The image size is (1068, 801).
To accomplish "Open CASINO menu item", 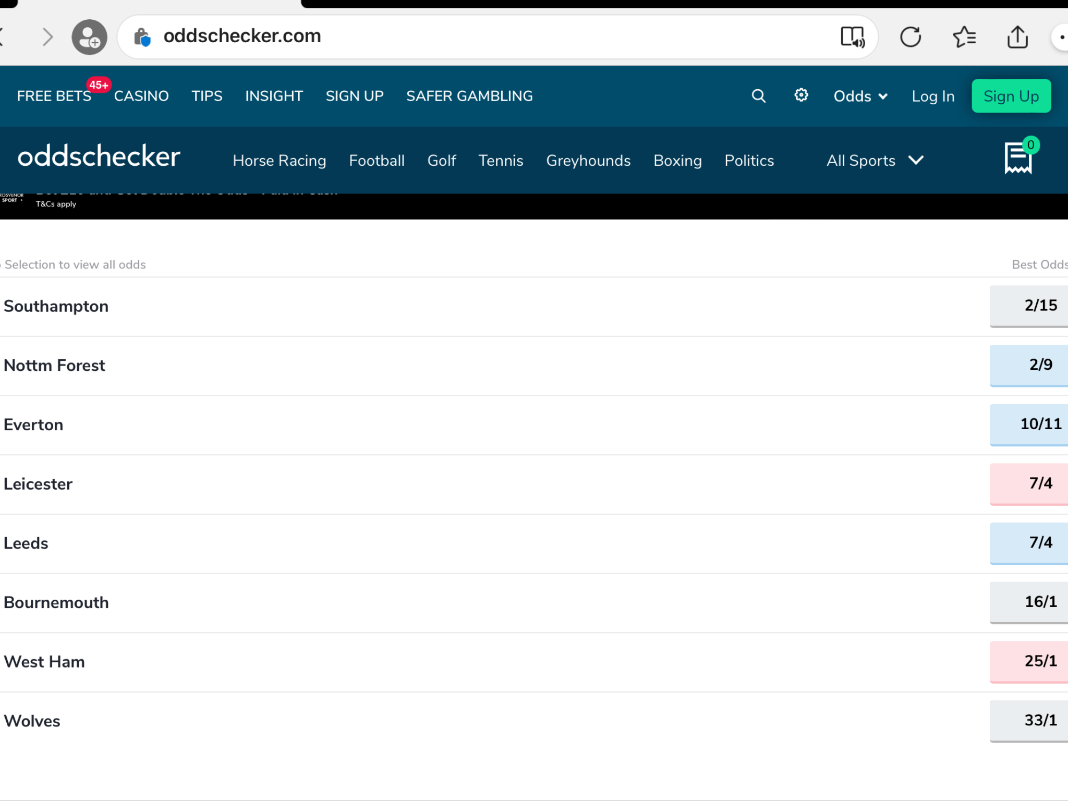I will (x=141, y=96).
